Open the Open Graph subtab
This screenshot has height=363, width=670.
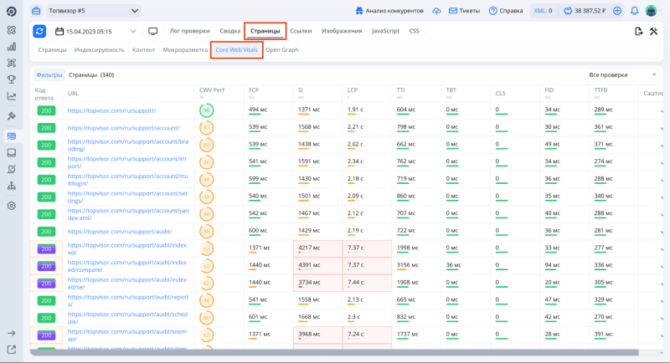pyautogui.click(x=281, y=50)
